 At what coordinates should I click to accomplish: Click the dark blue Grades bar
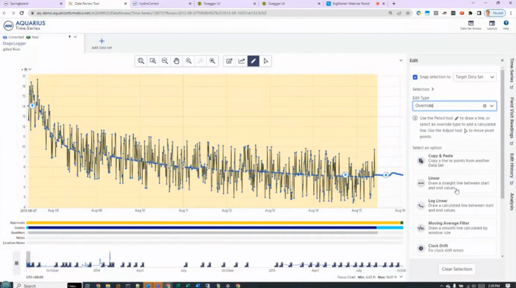pyautogui.click(x=201, y=227)
